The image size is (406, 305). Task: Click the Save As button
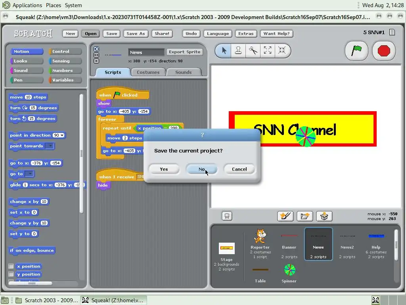pos(136,33)
